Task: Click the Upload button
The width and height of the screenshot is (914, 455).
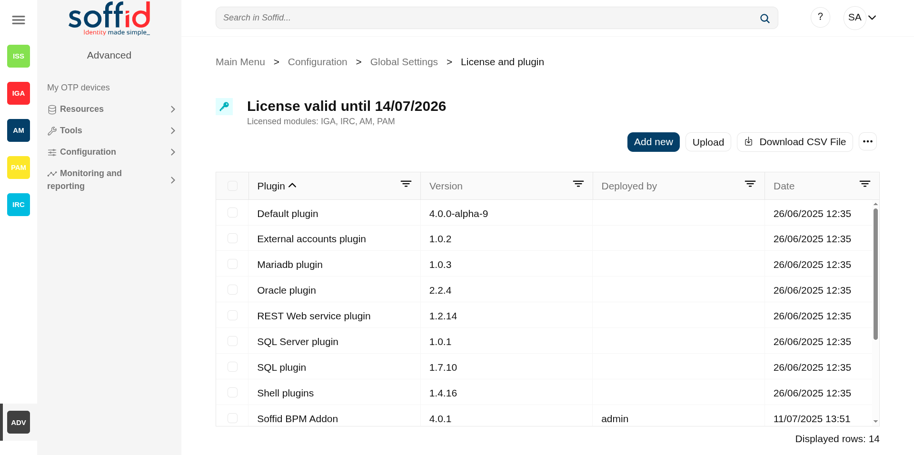Action: click(708, 142)
